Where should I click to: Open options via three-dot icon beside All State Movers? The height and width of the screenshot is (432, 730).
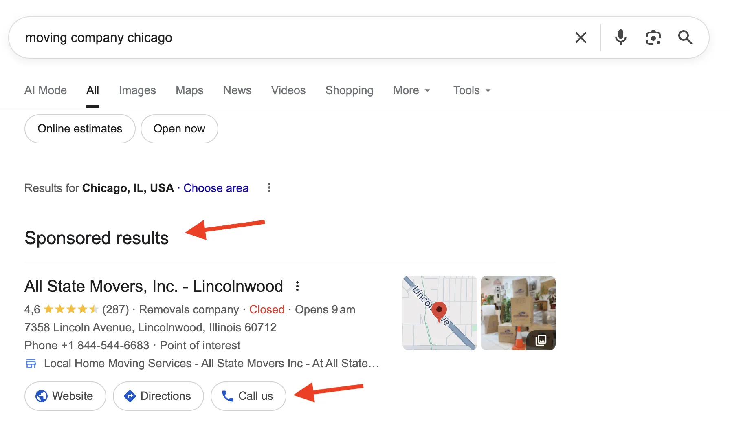(297, 286)
